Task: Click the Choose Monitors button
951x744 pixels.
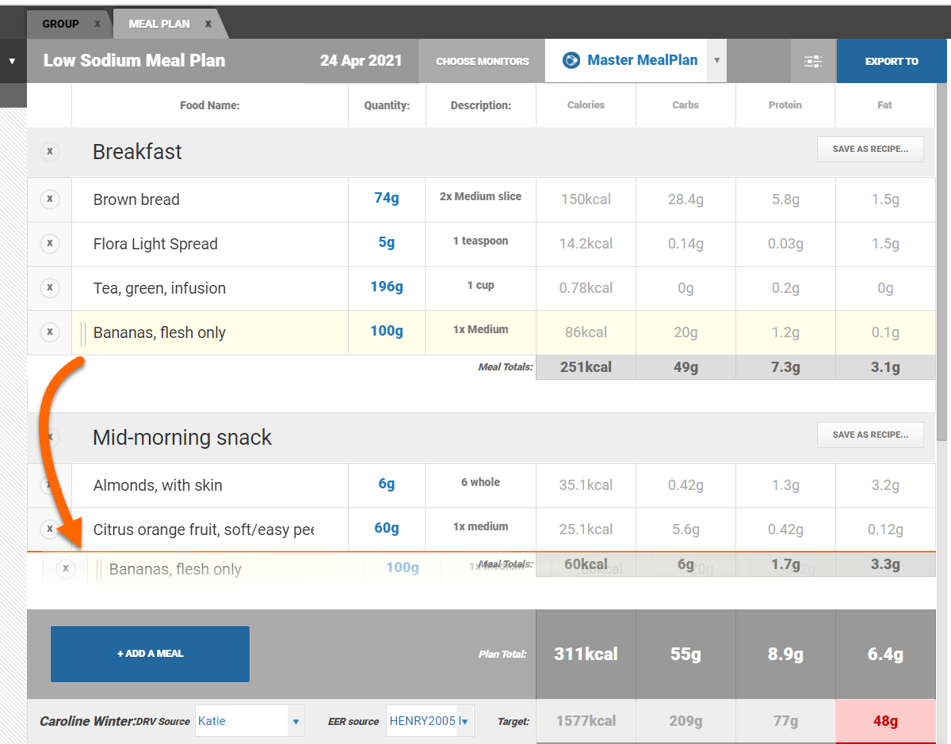Action: tap(482, 61)
